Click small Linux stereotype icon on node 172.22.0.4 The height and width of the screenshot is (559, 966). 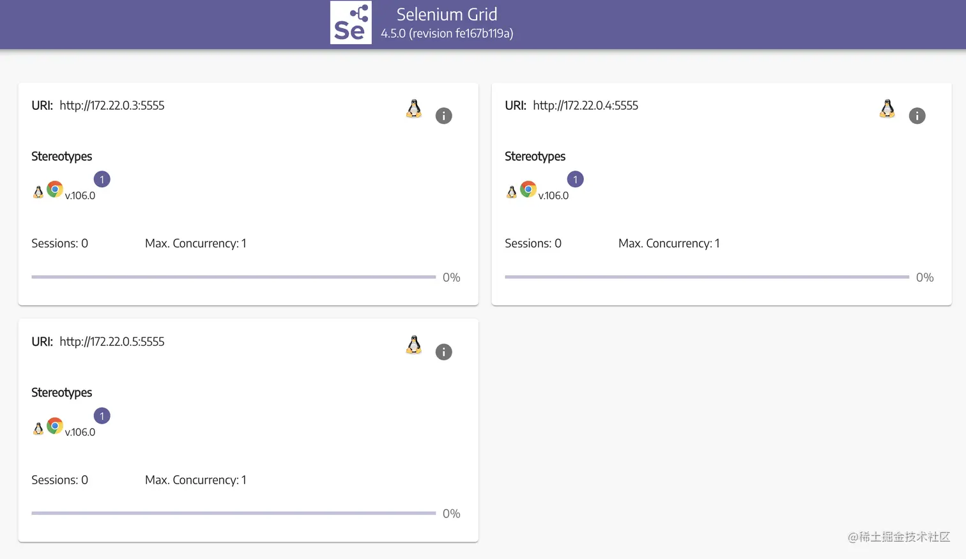tap(512, 192)
